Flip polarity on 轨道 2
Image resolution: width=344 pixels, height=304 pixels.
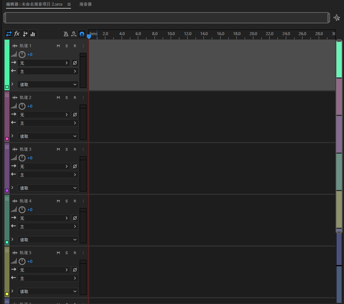(75, 115)
